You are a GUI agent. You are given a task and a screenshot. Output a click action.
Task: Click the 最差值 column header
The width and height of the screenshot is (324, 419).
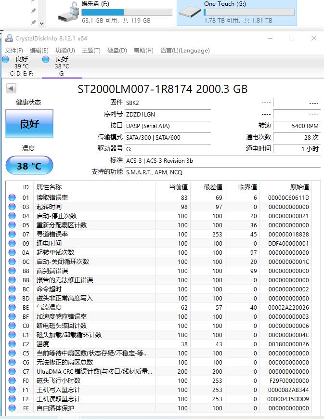[x=207, y=187]
